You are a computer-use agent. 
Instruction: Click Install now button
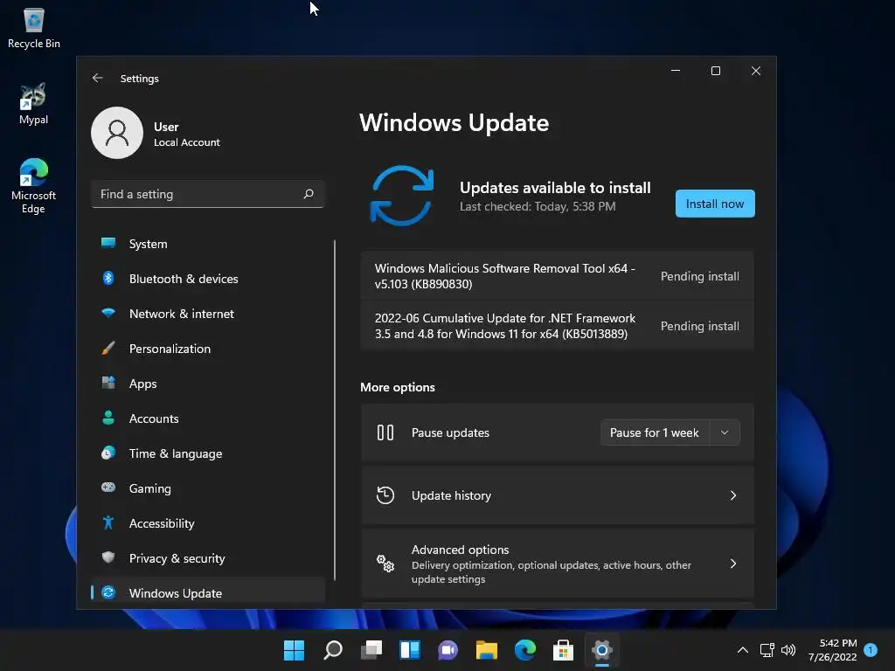click(x=715, y=204)
